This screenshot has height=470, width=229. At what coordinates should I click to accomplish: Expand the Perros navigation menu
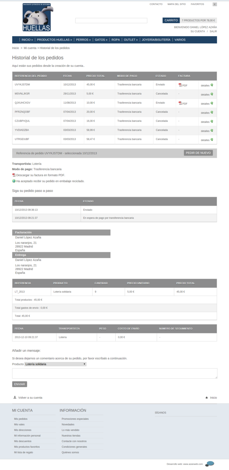click(83, 40)
